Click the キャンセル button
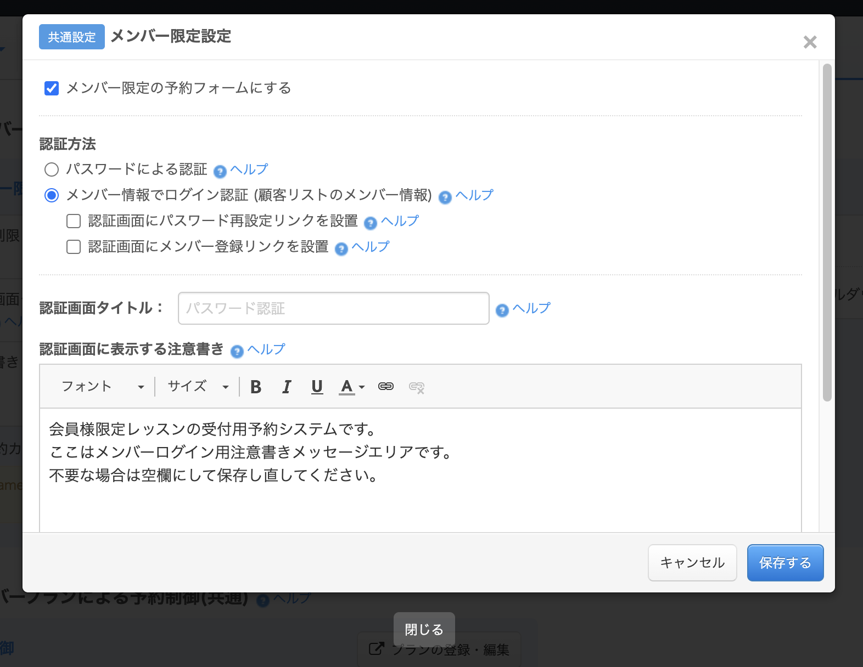The height and width of the screenshot is (667, 863). tap(692, 563)
